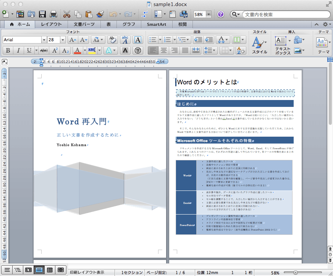Click the Open folder icon

[31, 15]
